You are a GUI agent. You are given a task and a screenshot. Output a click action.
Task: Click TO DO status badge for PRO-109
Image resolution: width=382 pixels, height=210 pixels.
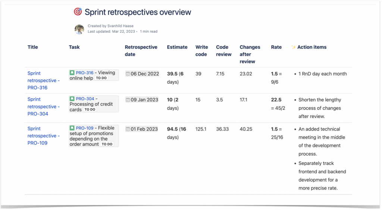[x=107, y=144]
